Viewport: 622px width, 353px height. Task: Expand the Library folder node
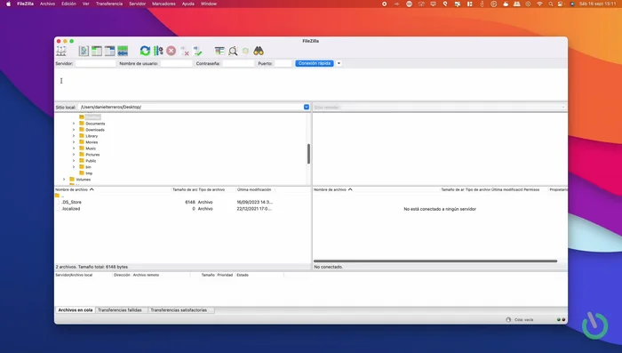coord(74,136)
